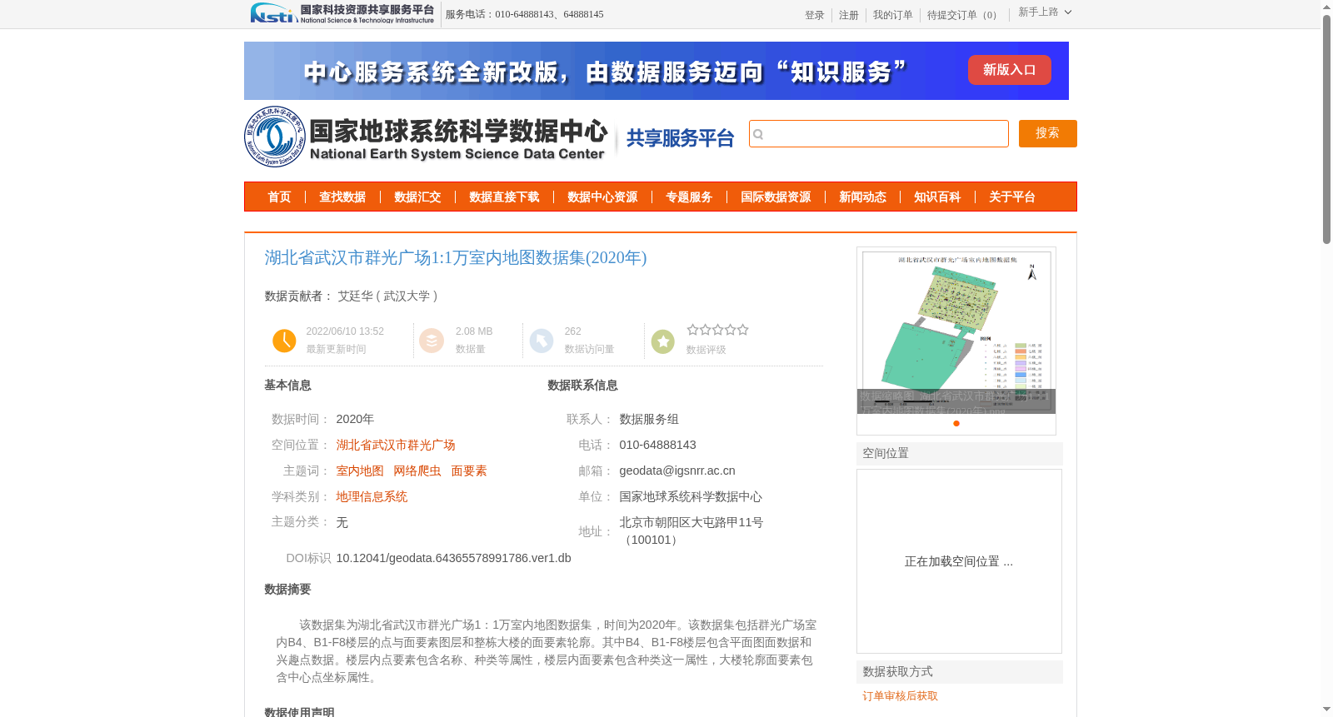Screen dimensions: 1333x717
Task: Open the 查找数据 menu item
Action: pyautogui.click(x=342, y=197)
